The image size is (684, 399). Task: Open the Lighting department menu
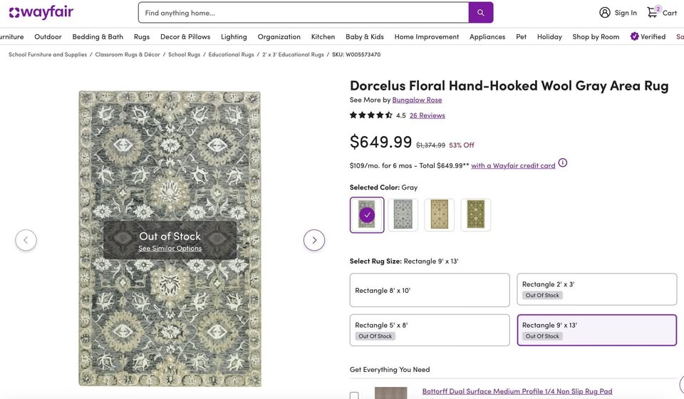point(234,36)
